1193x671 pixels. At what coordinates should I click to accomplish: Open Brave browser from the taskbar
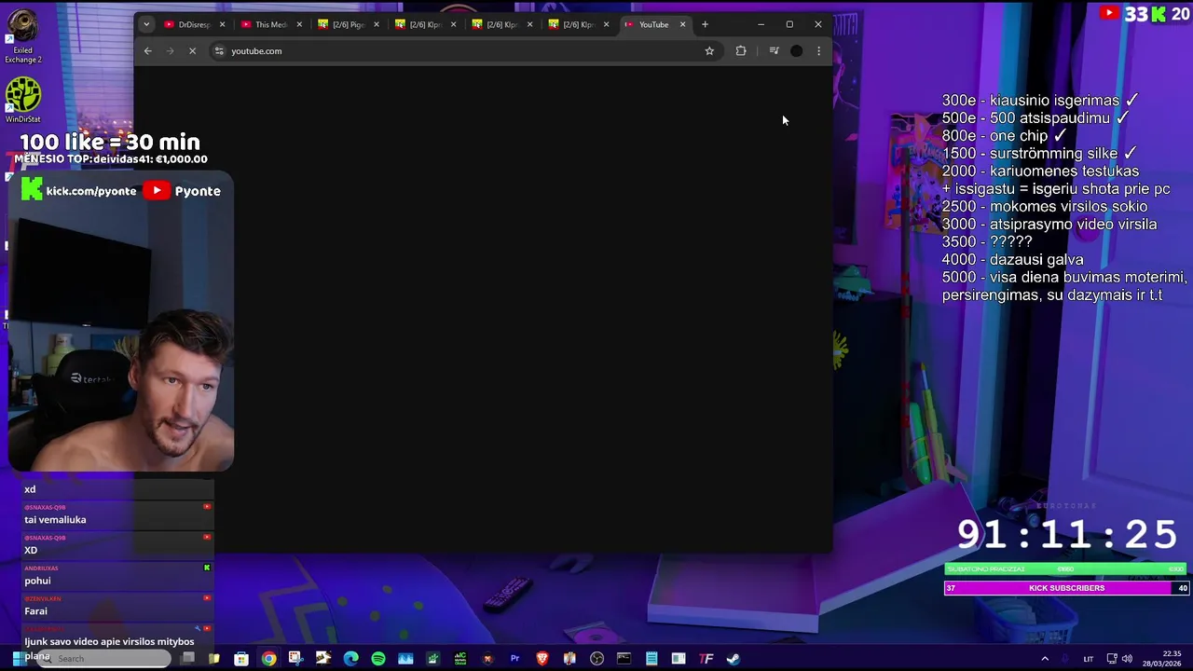(x=542, y=659)
